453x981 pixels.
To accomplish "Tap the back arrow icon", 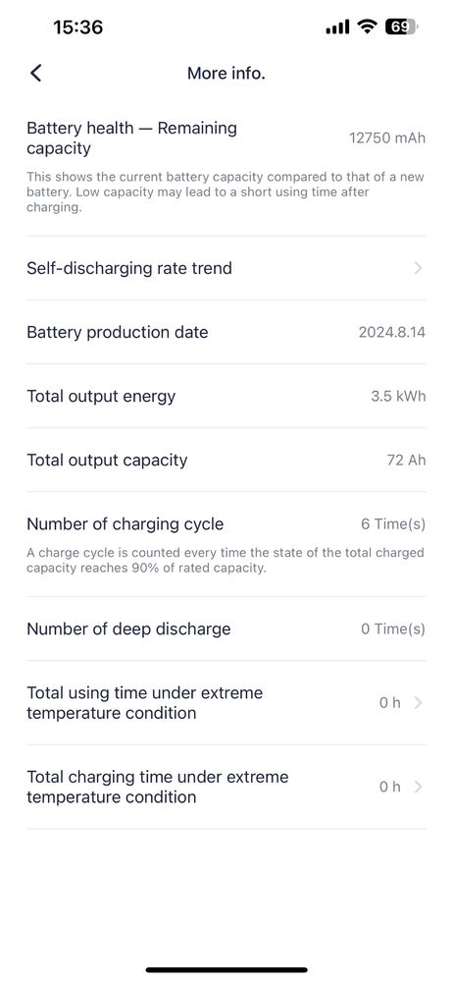I will tap(36, 74).
